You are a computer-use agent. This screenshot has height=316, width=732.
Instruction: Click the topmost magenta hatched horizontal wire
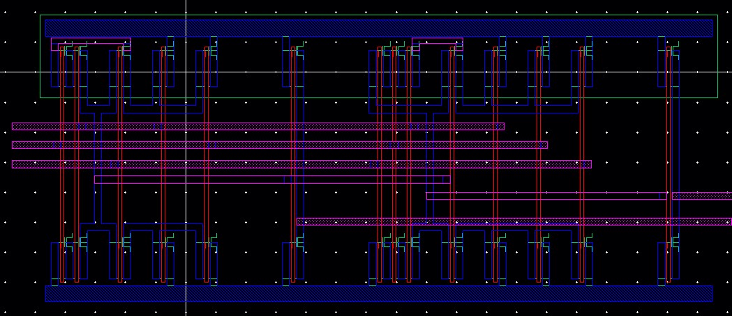pos(257,127)
